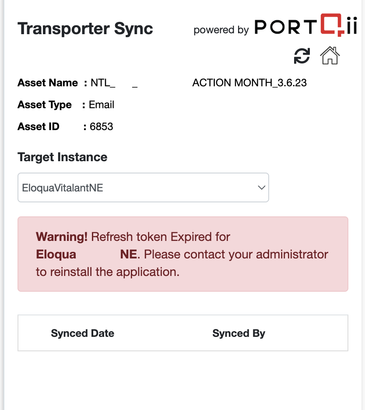Screen dimensions: 365x410
Task: Click the Synced Date column header
Action: pos(83,333)
